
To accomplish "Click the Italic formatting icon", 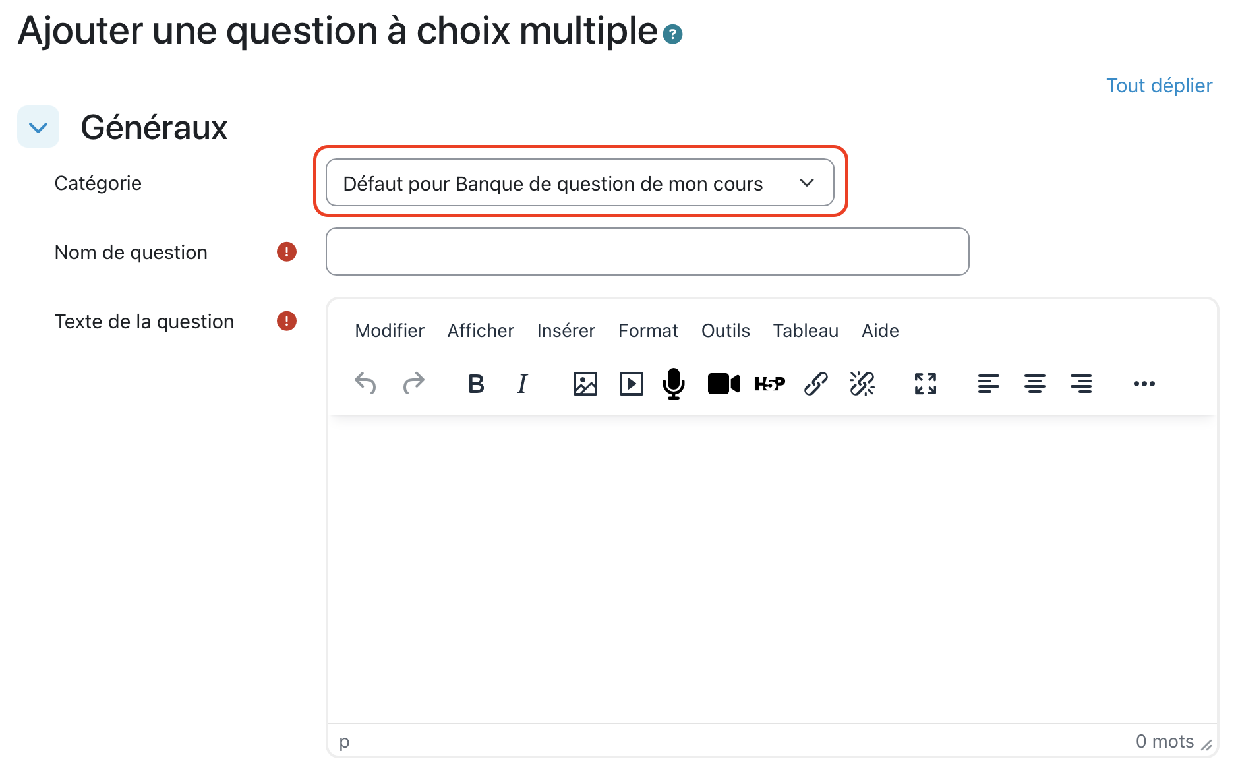I will pos(522,384).
